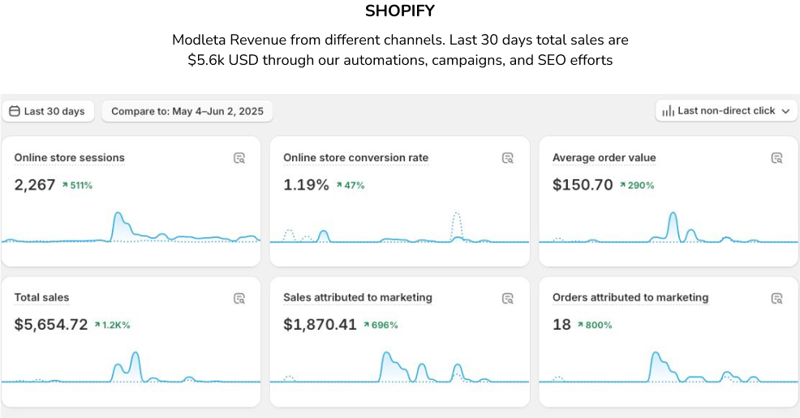Click the Average order value sparkline chart
Screen dimensions: 800x418
pos(669,228)
